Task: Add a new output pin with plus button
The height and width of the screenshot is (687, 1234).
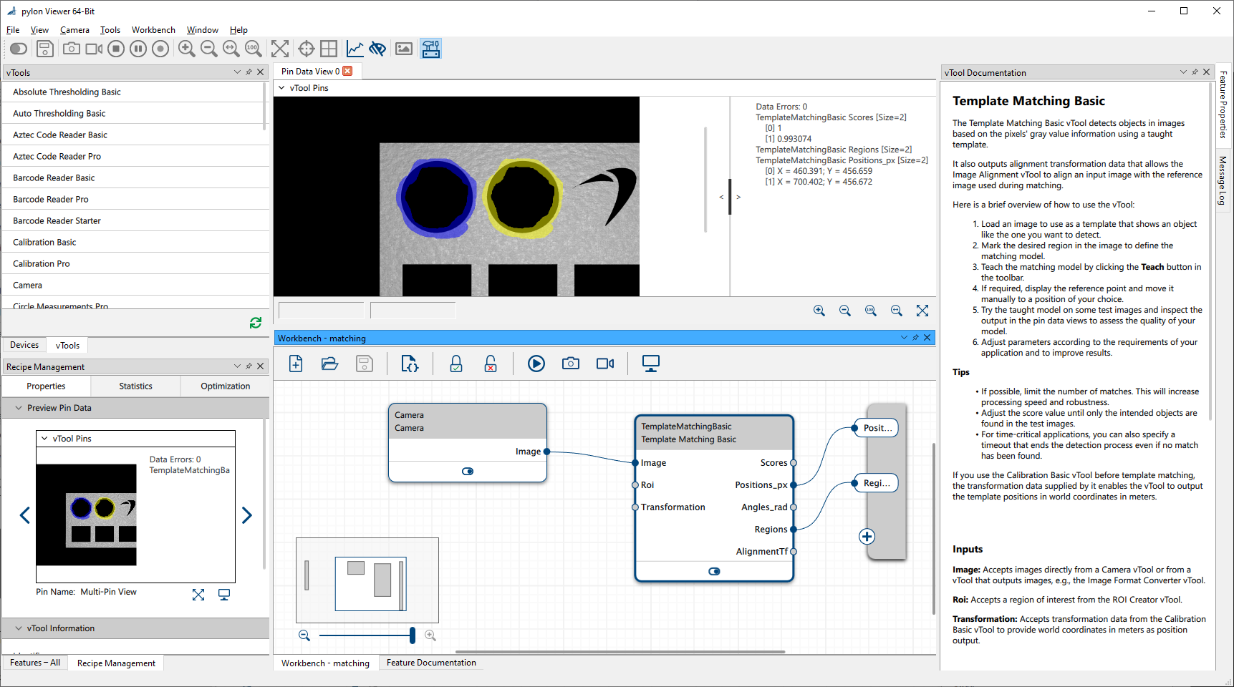Action: [x=867, y=537]
